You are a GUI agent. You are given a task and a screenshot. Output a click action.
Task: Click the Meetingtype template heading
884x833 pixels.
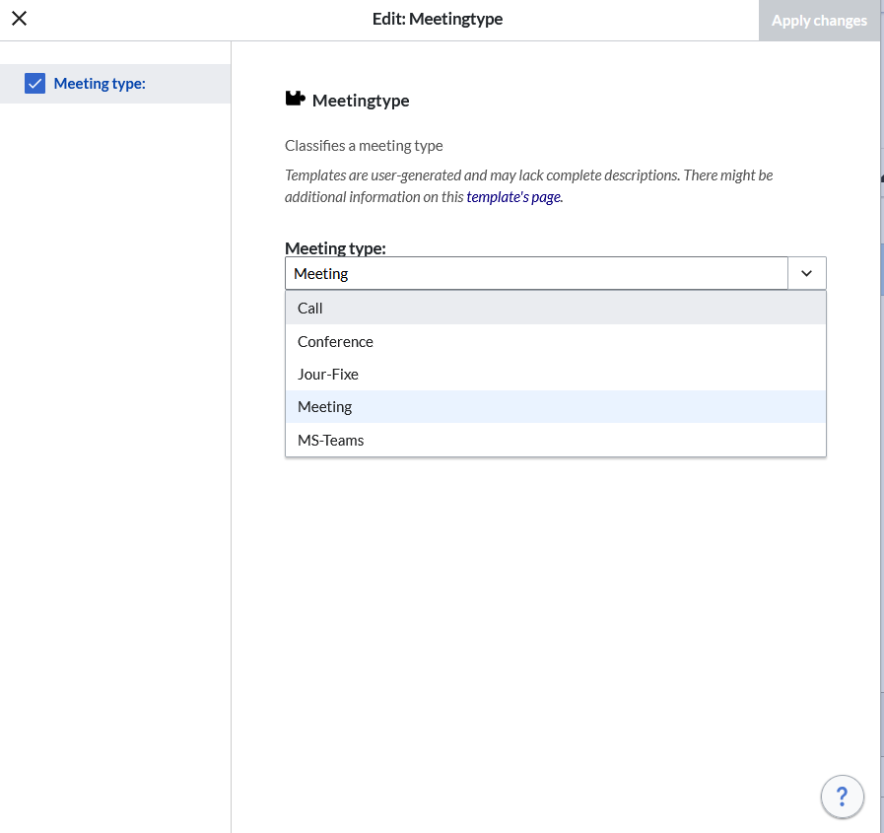[x=360, y=101]
